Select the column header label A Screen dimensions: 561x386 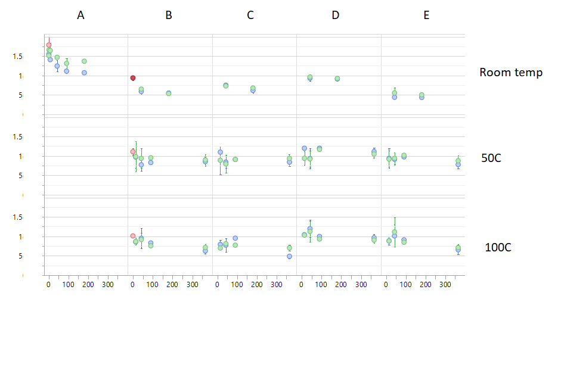(80, 15)
